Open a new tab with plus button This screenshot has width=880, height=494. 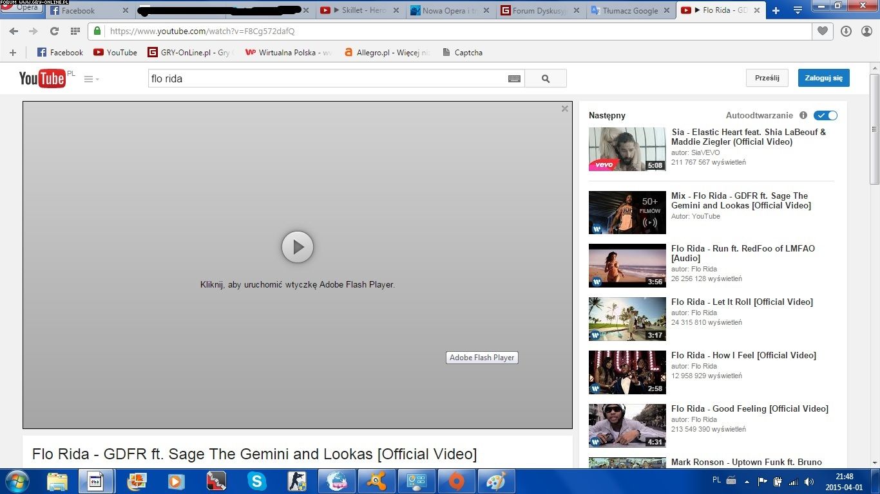[x=776, y=10]
